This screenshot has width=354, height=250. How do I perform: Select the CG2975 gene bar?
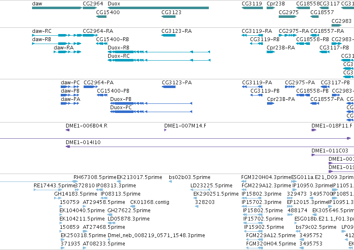click(287, 17)
